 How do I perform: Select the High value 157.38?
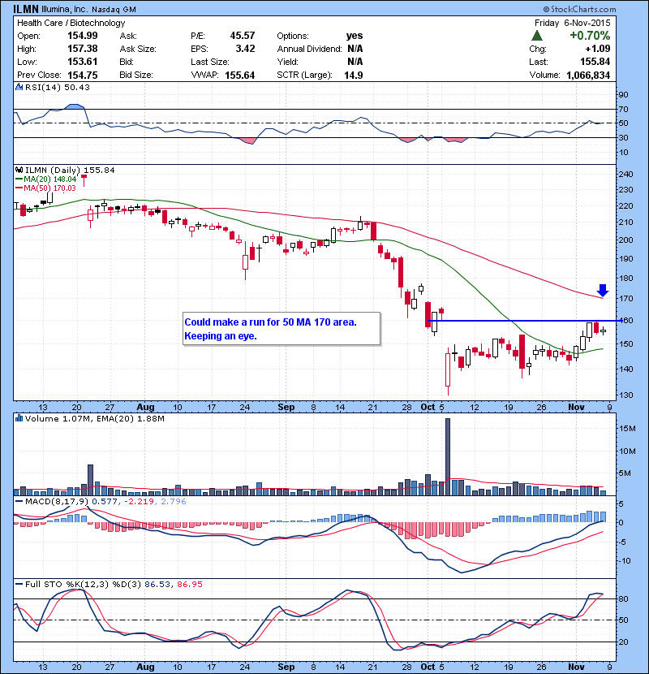click(83, 49)
